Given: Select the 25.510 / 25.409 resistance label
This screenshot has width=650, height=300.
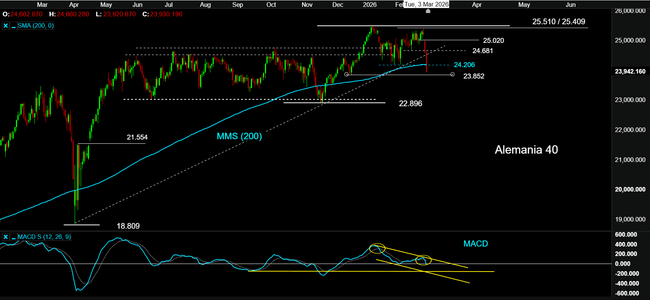Looking at the screenshot, I should click(558, 22).
